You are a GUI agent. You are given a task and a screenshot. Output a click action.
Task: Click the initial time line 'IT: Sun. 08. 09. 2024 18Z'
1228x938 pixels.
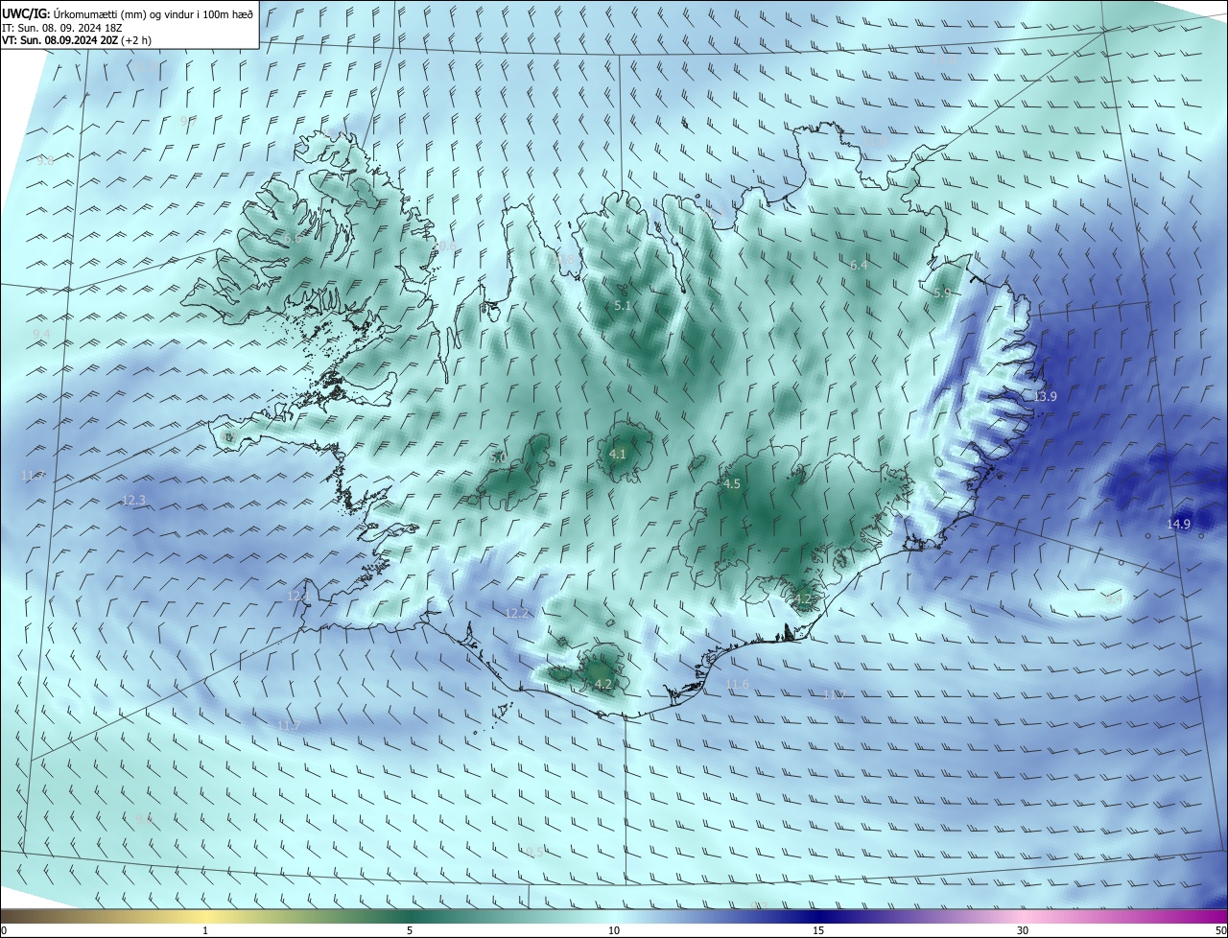tap(61, 28)
